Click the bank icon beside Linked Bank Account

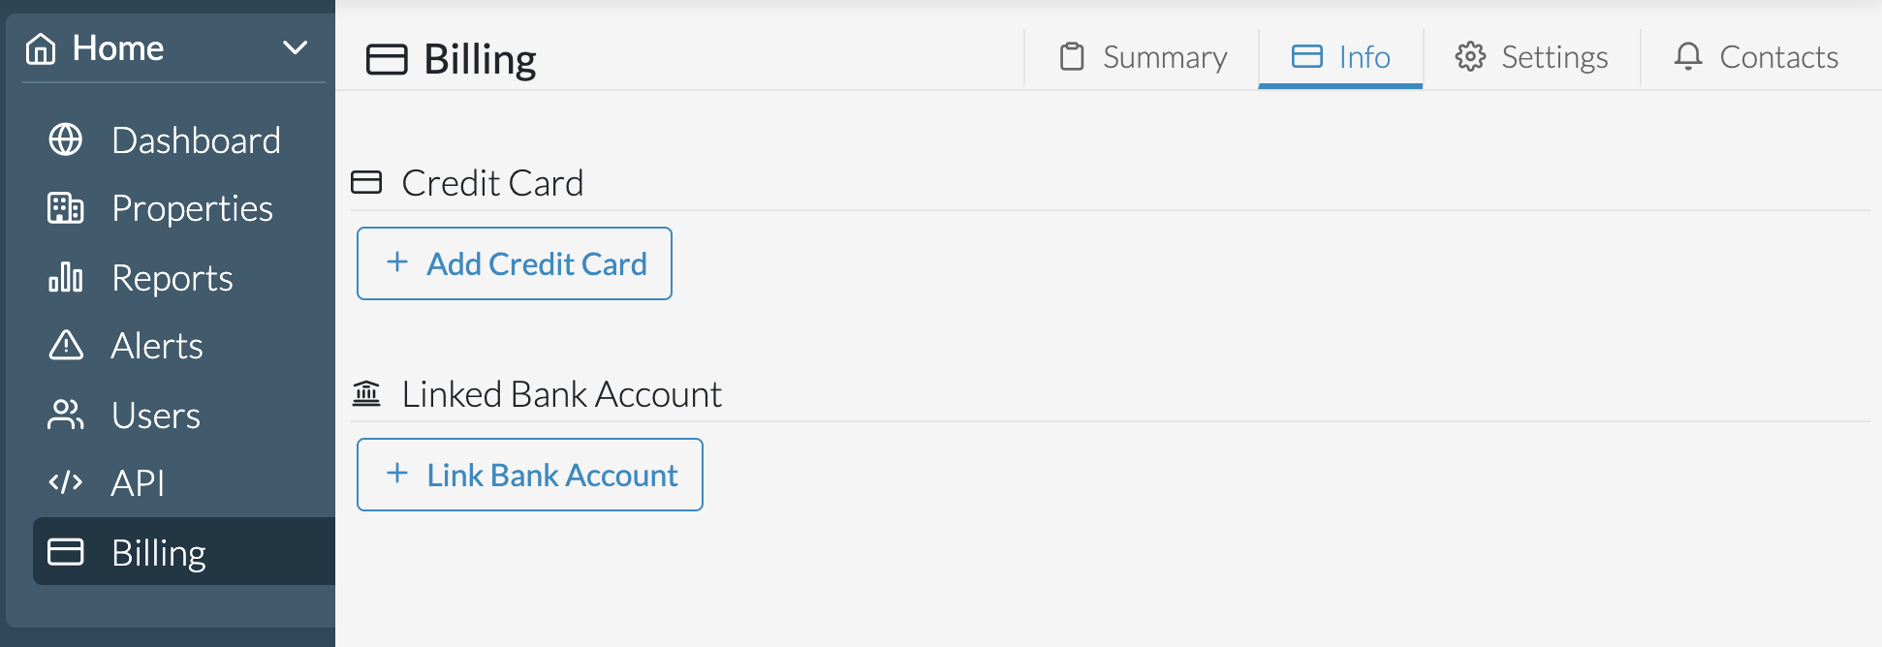(366, 393)
